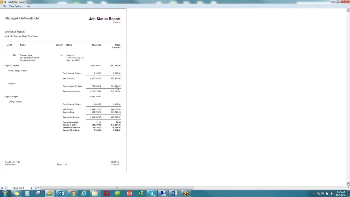Open the volume control in system tray
The image size is (350, 197).
tap(331, 193)
